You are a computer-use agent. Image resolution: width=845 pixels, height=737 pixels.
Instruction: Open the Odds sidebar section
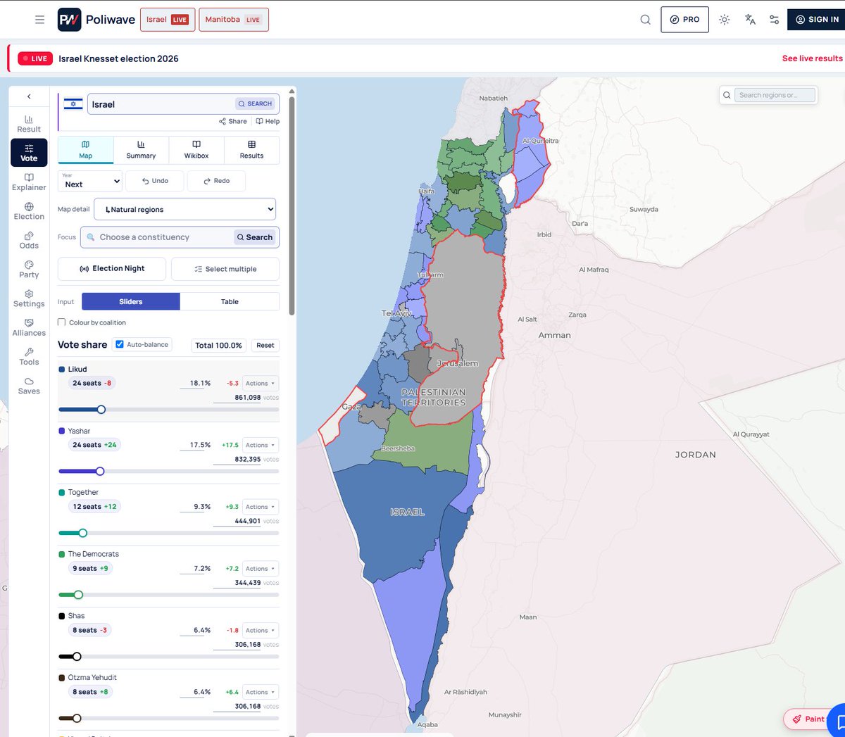click(29, 240)
